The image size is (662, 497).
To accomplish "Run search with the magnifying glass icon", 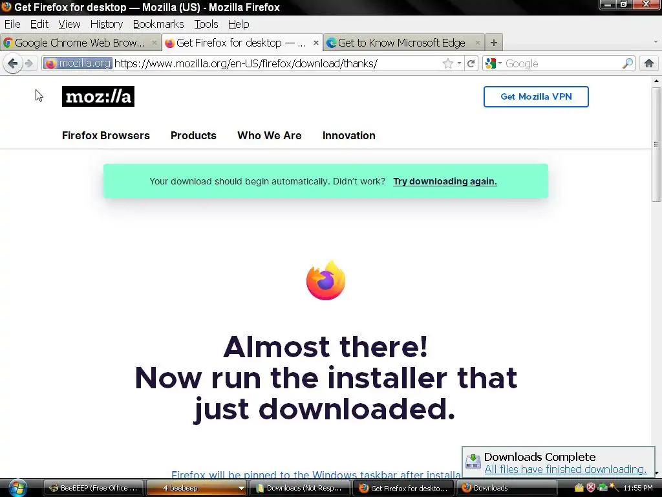I will pyautogui.click(x=627, y=64).
